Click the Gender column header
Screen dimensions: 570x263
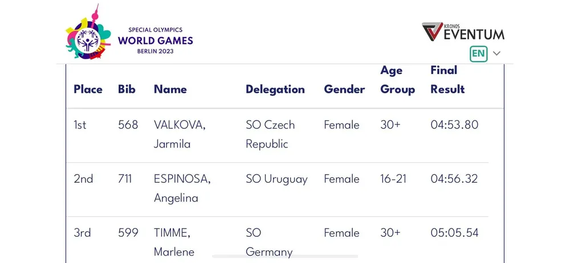344,89
